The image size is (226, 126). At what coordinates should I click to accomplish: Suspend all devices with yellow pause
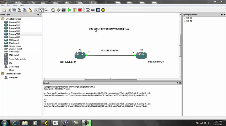pyautogui.click(x=75, y=10)
